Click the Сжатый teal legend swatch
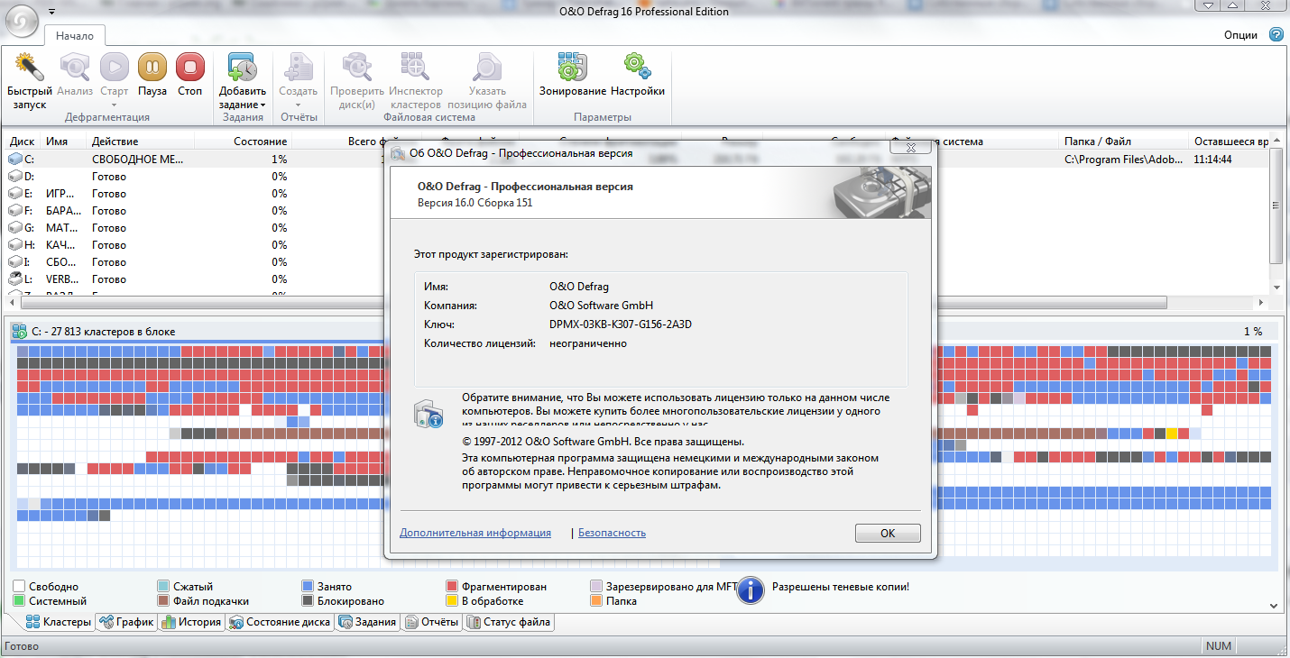This screenshot has width=1290, height=658. 162,587
